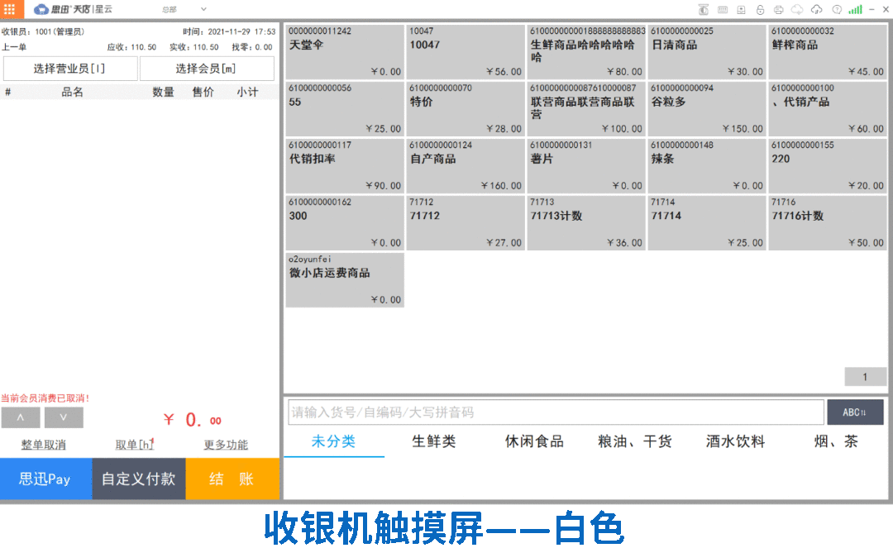This screenshot has height=548, width=893.
Task: Check the green network signal indicator
Action: pos(855,10)
